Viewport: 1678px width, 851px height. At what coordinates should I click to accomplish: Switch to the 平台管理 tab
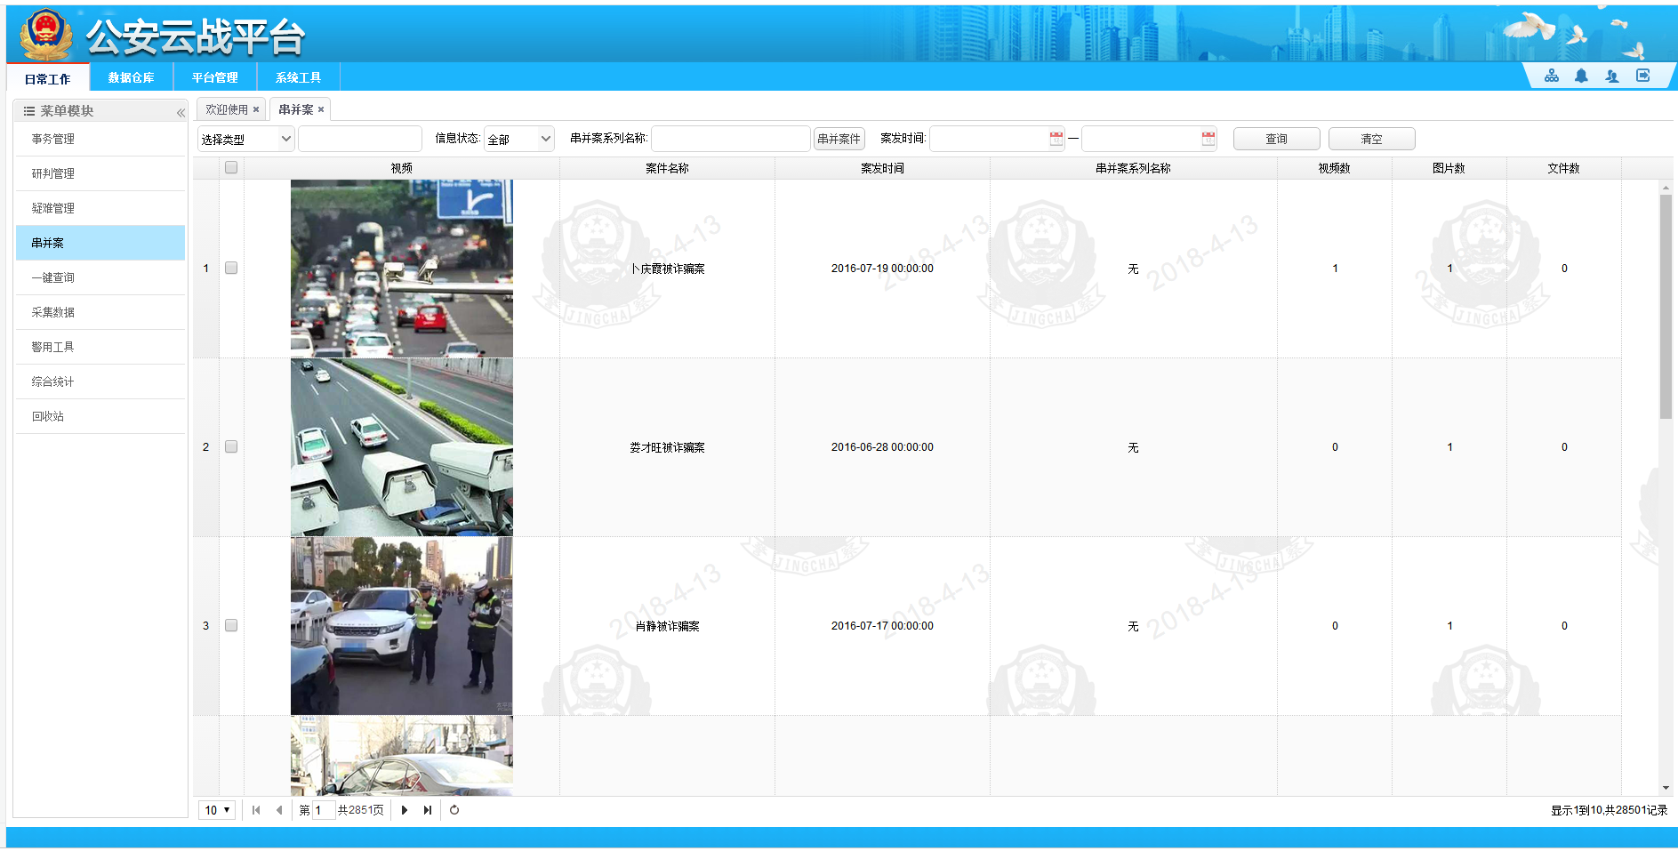pos(215,77)
